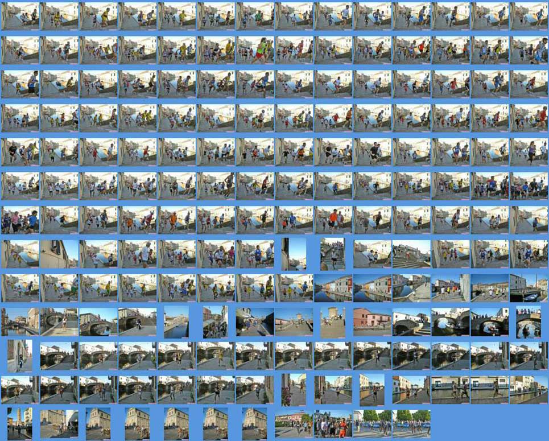Image resolution: width=549 pixels, height=441 pixels.
Task: Select the last thumbnail in the eleventh row
Action: point(530,356)
